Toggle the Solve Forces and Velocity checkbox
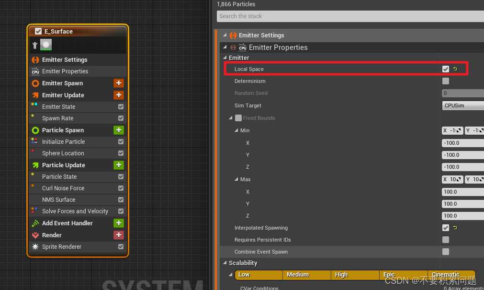 [x=121, y=211]
